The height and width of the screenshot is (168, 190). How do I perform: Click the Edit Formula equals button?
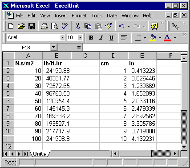79,48
